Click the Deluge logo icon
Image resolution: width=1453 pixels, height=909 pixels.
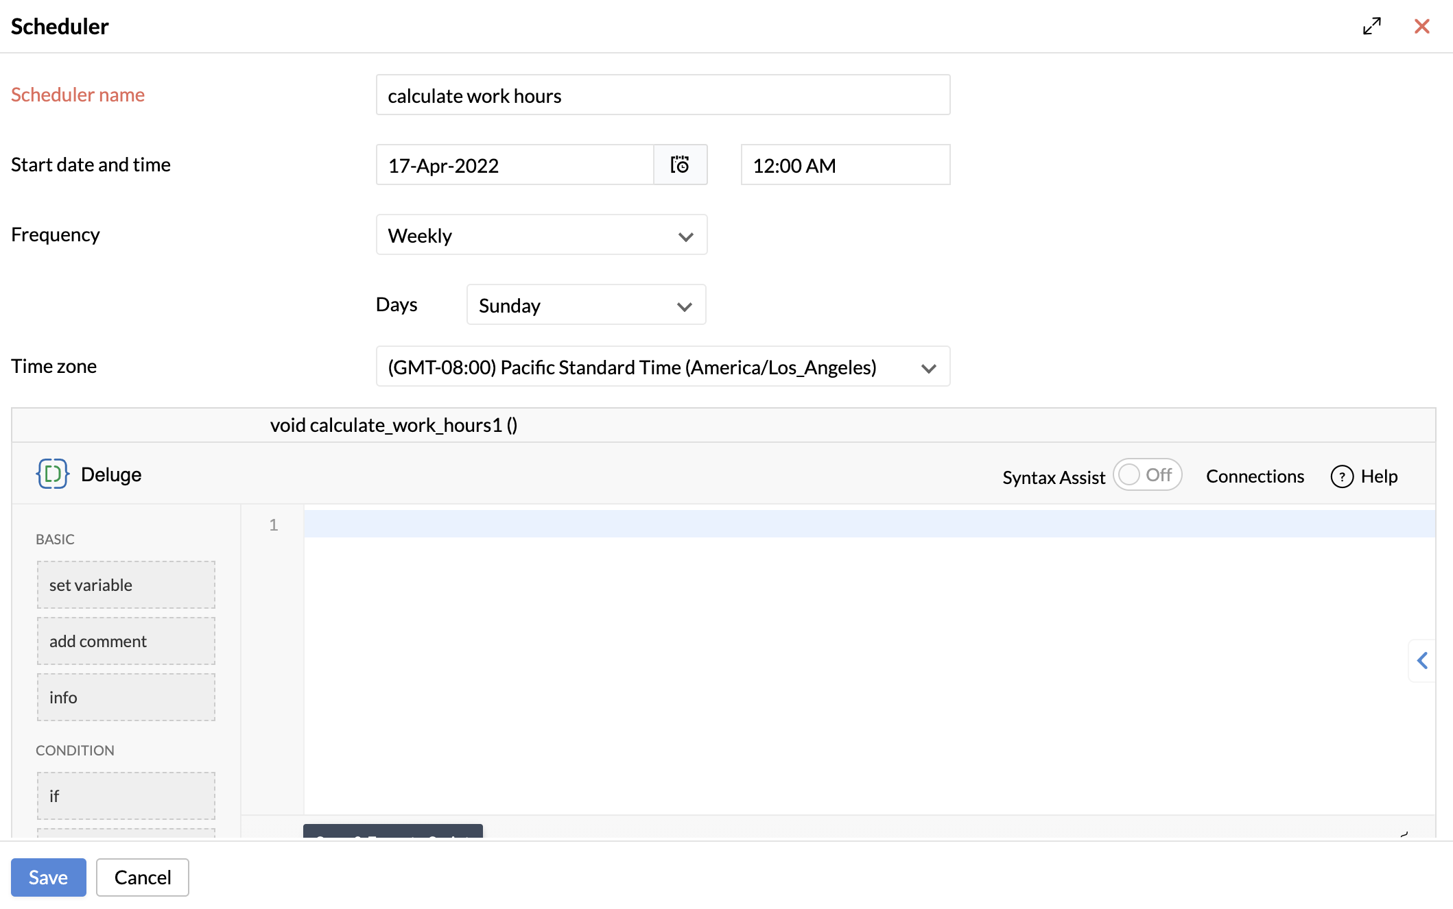(53, 474)
